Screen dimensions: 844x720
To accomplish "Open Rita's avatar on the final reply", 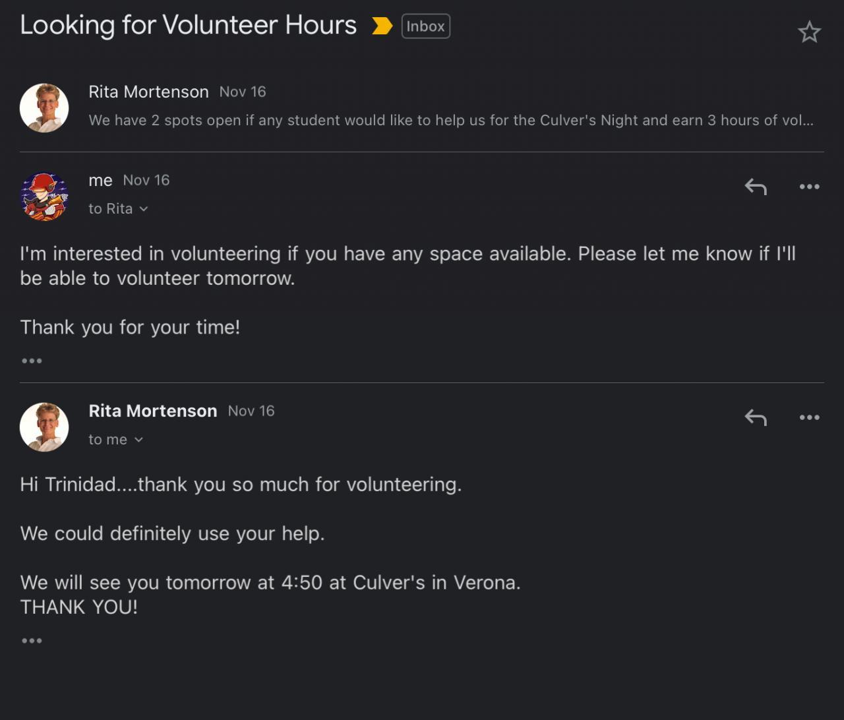I will (44, 427).
